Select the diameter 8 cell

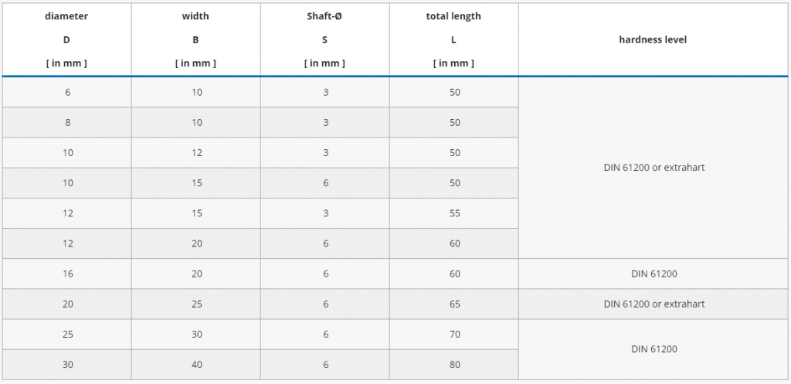click(68, 122)
